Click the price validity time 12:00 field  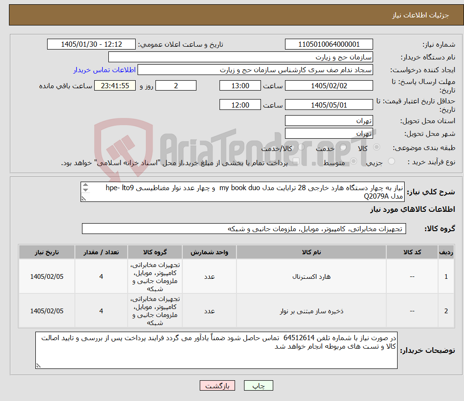click(x=240, y=105)
